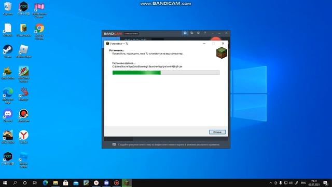Click the Minecraft grass block logo in the installer
The width and height of the screenshot is (332, 187).
pos(222,52)
